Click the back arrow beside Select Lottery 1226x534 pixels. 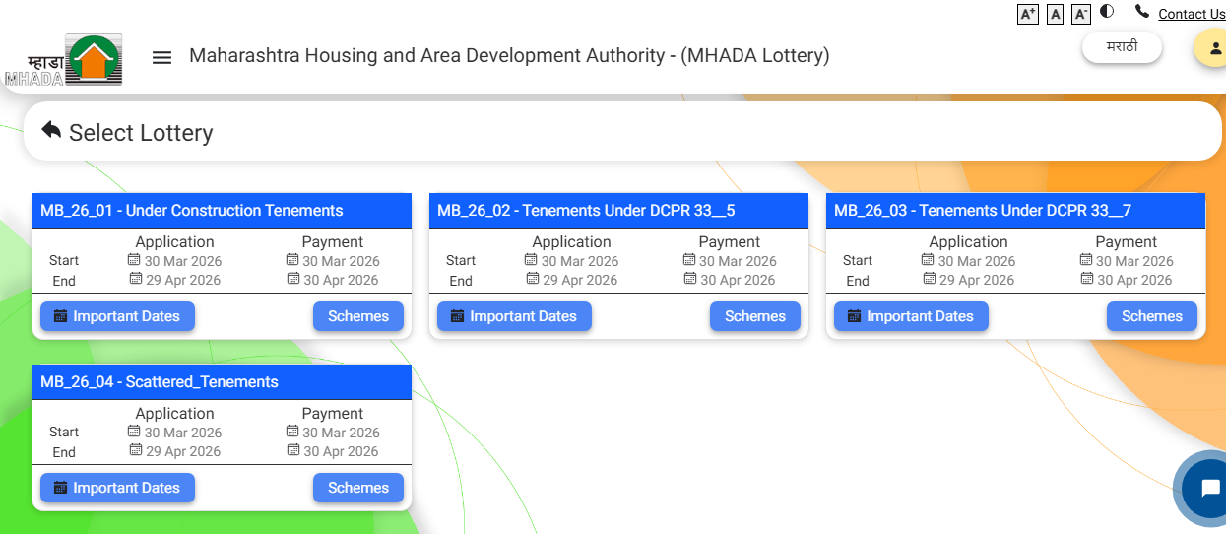coord(51,131)
